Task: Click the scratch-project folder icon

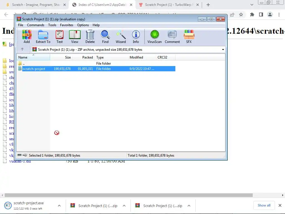Action: coord(20,69)
